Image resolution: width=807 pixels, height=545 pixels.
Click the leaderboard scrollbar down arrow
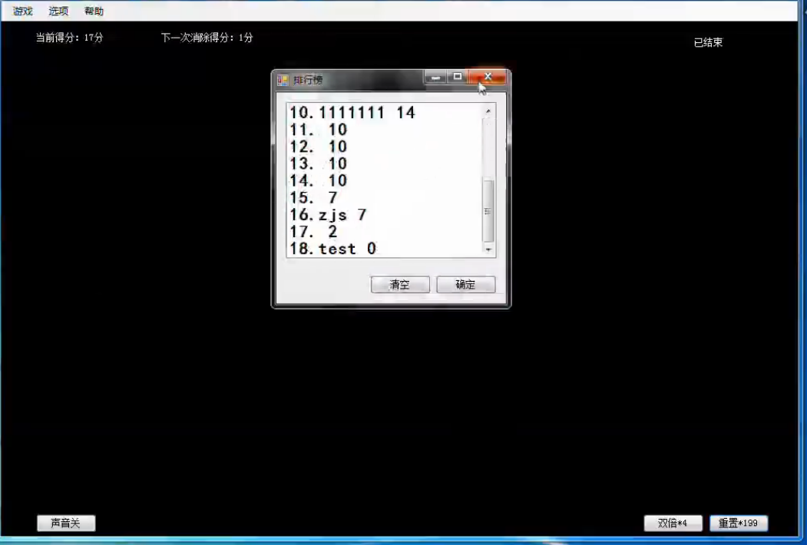tap(488, 249)
